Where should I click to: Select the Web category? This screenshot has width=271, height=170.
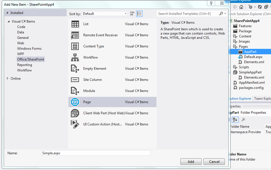click(x=21, y=43)
